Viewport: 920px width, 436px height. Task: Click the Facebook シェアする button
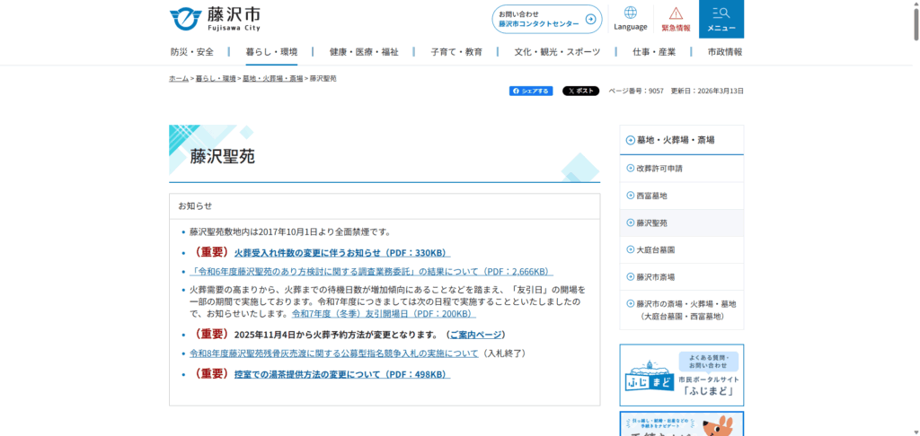[531, 91]
